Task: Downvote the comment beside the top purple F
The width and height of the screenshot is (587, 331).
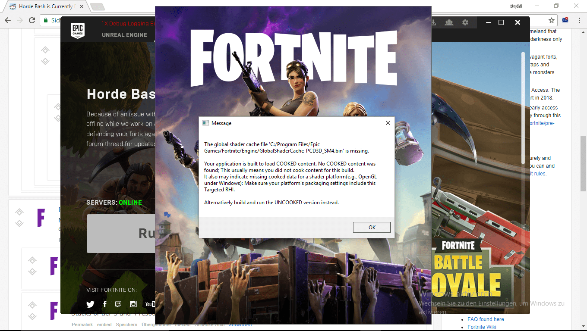Action: 19,223
